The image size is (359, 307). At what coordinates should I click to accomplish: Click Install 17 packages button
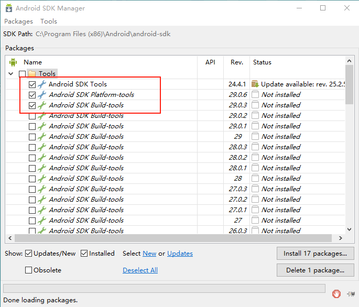[x=316, y=254]
